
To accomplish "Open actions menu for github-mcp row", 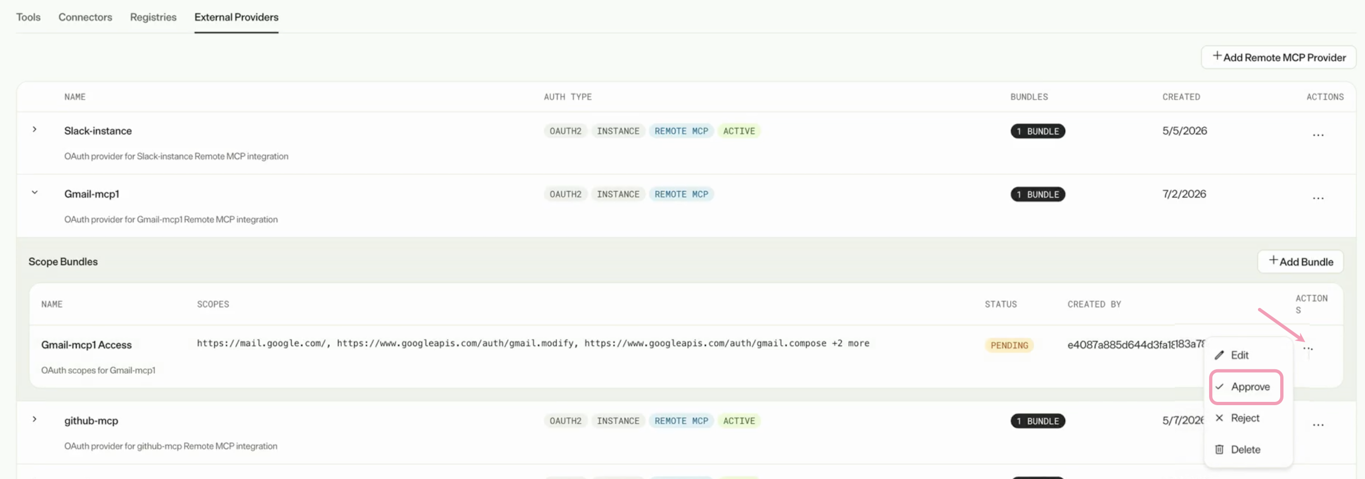I will pyautogui.click(x=1318, y=425).
